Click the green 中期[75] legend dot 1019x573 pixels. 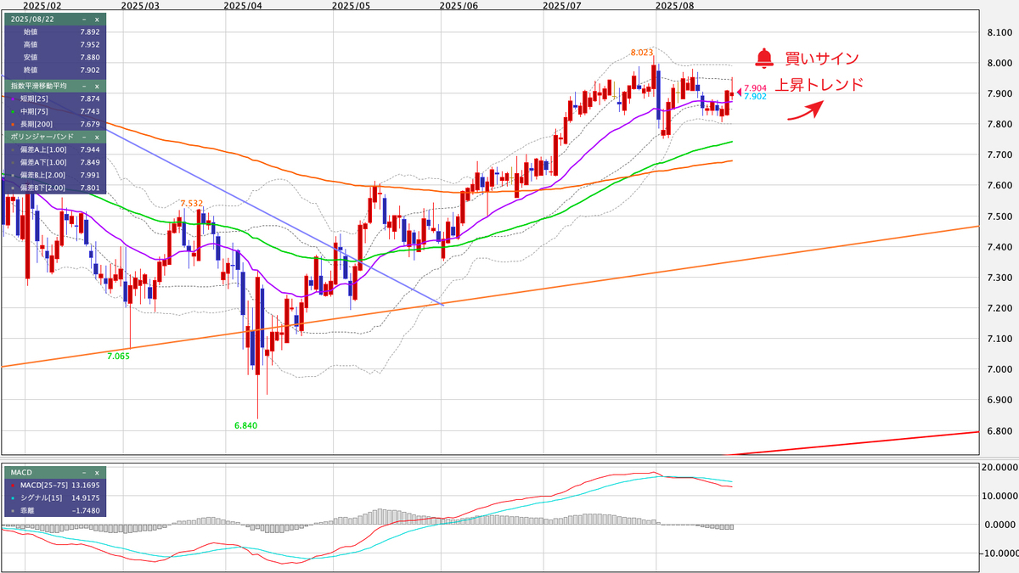tap(11, 111)
